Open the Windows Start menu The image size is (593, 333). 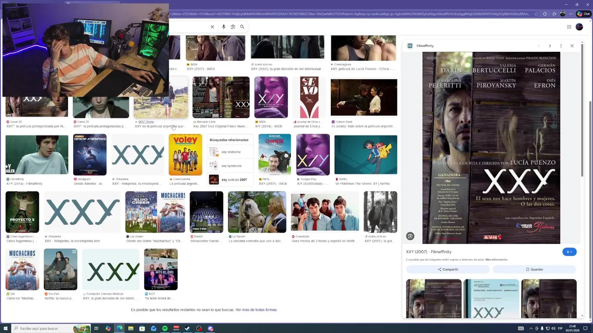(x=5, y=328)
